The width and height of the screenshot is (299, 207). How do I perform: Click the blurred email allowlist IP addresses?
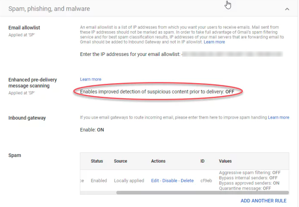tap(232, 54)
